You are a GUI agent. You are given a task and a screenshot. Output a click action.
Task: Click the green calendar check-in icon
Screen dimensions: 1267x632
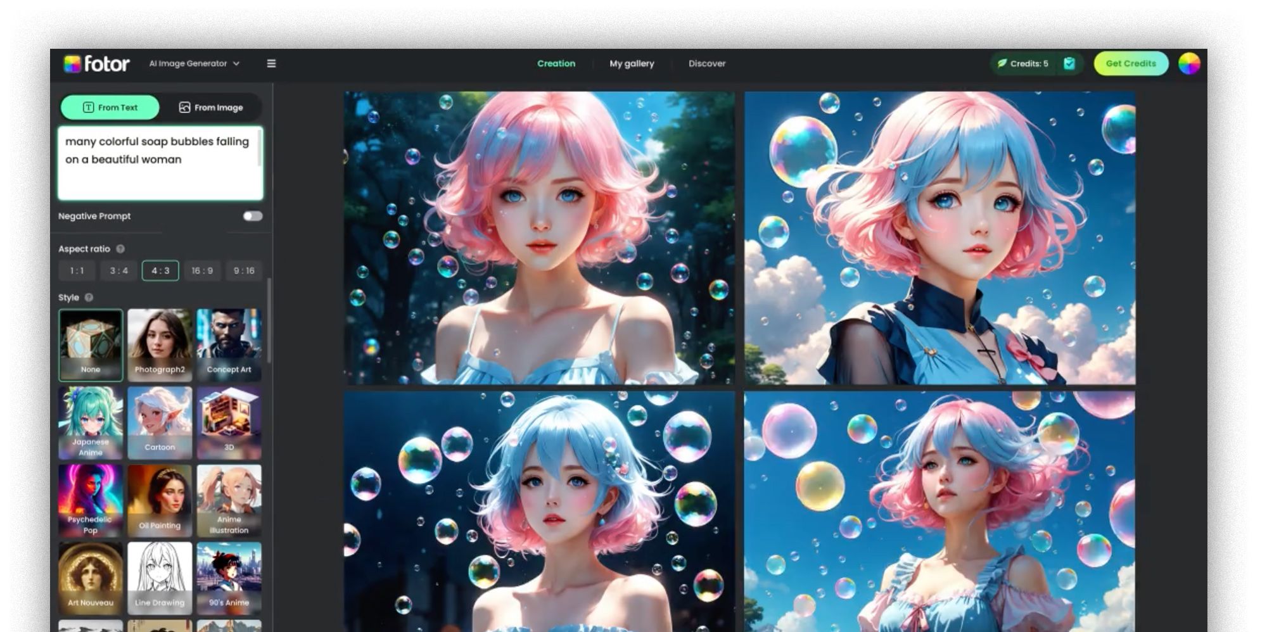[1069, 63]
